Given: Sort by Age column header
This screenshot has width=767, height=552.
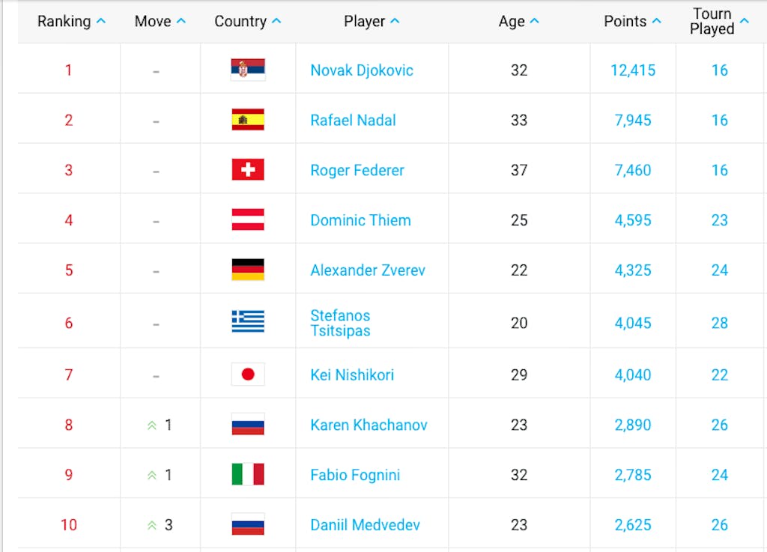Looking at the screenshot, I should tap(518, 21).
